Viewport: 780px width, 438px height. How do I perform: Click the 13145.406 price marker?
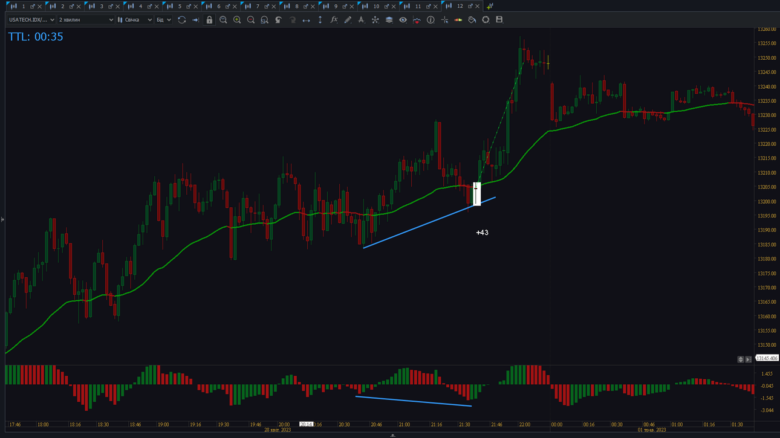coord(767,358)
